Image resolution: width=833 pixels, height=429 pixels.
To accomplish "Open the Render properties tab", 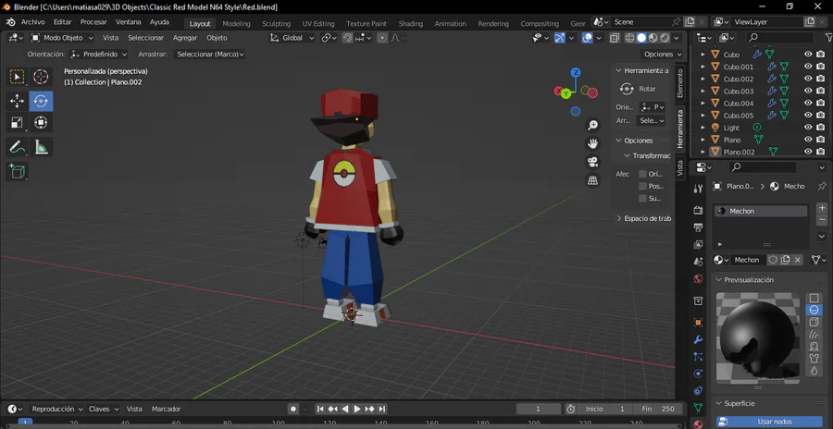I will (698, 210).
